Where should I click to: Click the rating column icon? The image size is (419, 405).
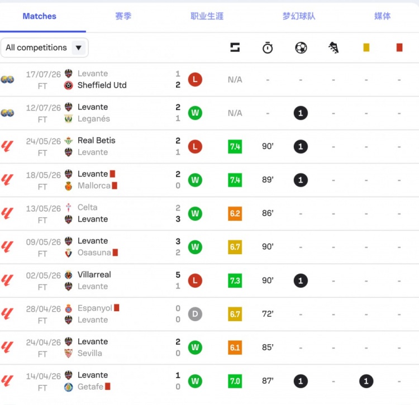[235, 47]
